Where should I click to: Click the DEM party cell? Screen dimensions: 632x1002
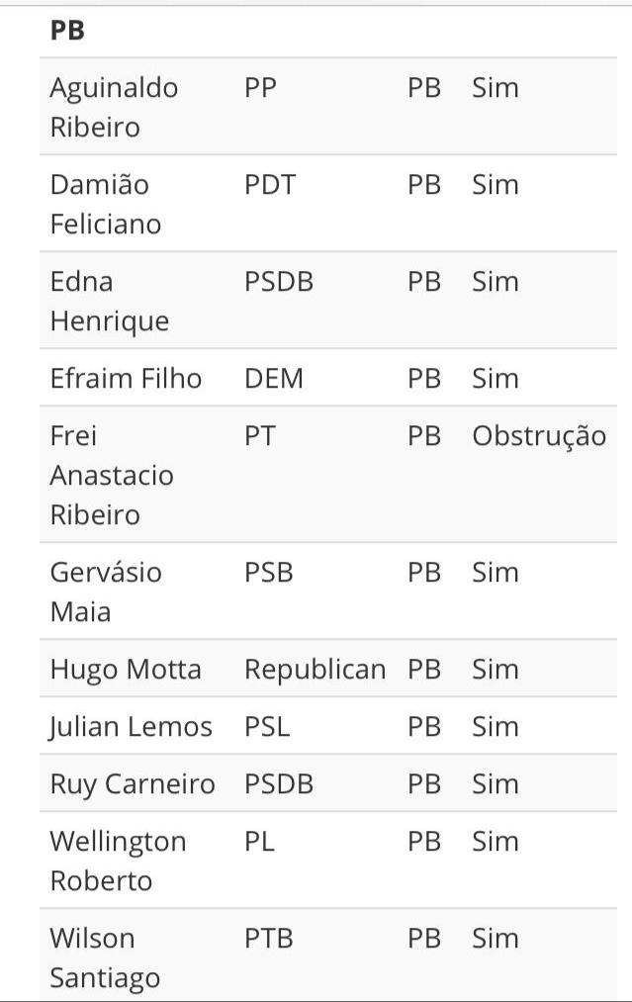click(274, 378)
